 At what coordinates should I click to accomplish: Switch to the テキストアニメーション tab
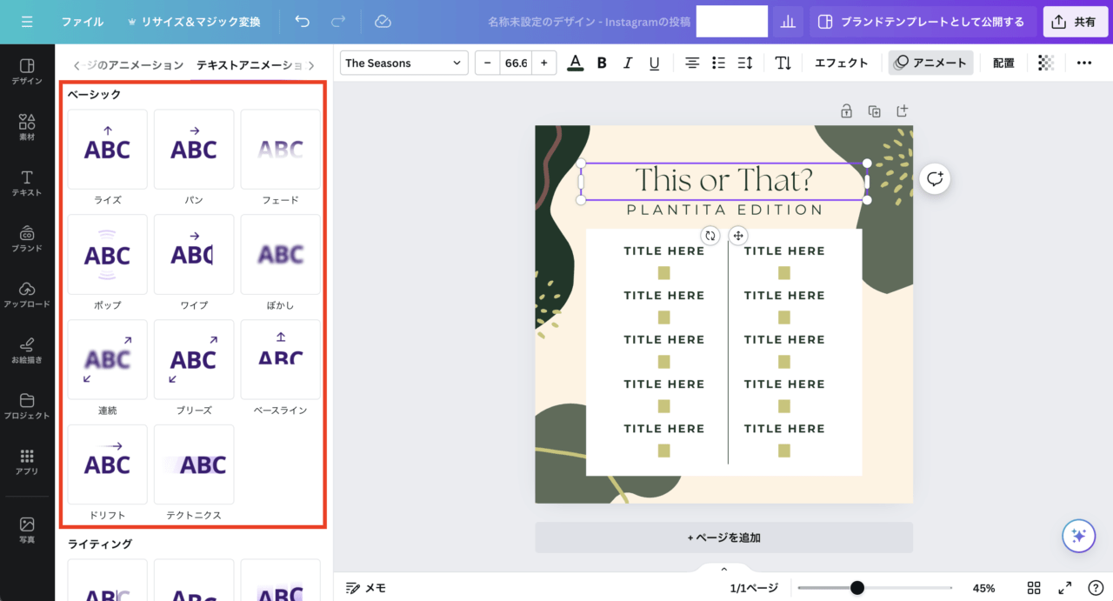pyautogui.click(x=250, y=65)
